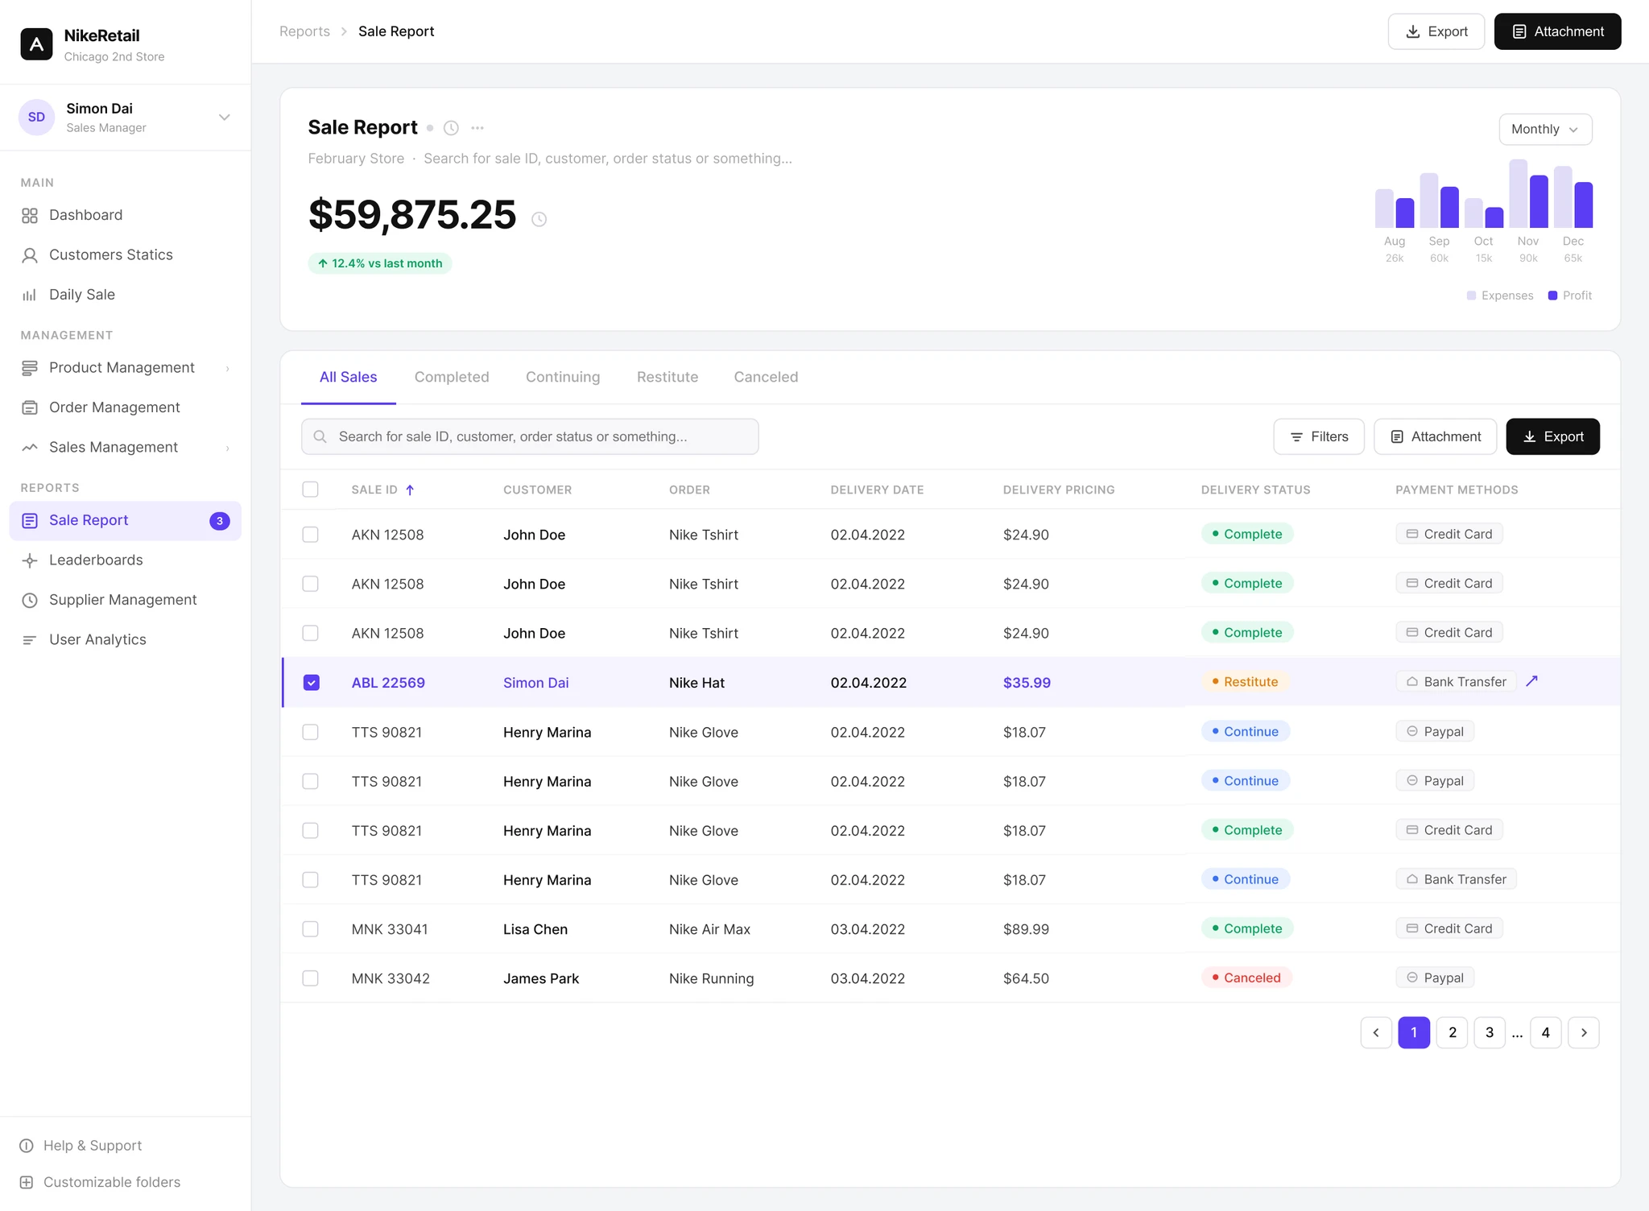
Task: Open Filters button
Action: (x=1319, y=436)
